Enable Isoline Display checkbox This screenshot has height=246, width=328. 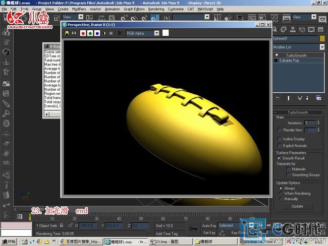click(x=279, y=139)
